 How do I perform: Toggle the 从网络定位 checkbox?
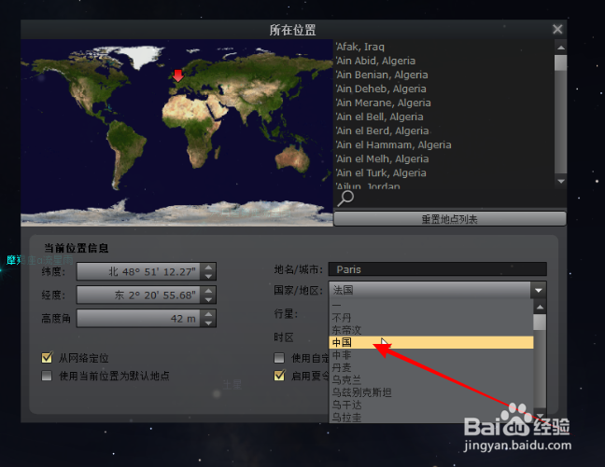(47, 358)
